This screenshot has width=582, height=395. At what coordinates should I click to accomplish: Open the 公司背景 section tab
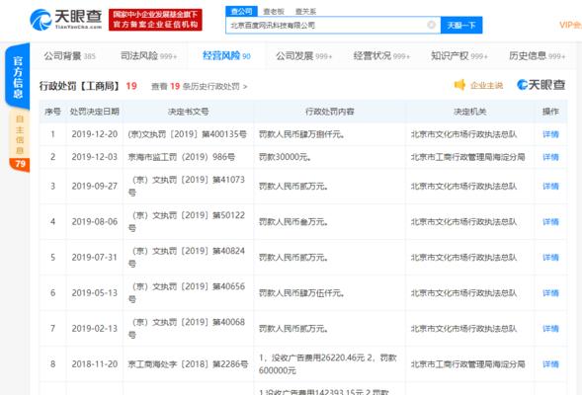click(x=70, y=56)
